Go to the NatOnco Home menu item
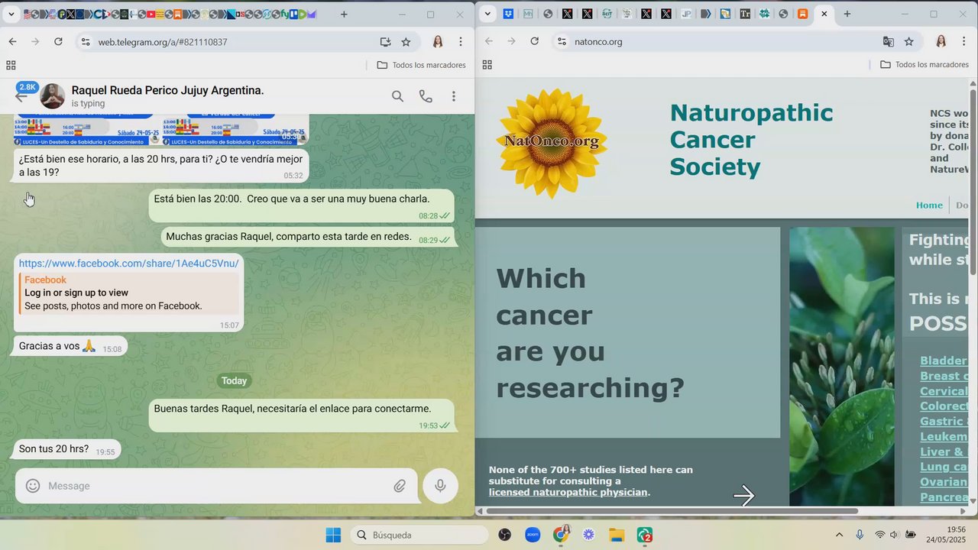This screenshot has height=550, width=978. click(x=929, y=205)
